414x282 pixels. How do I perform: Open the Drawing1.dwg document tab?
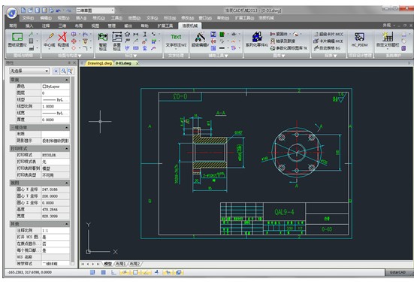coord(99,63)
